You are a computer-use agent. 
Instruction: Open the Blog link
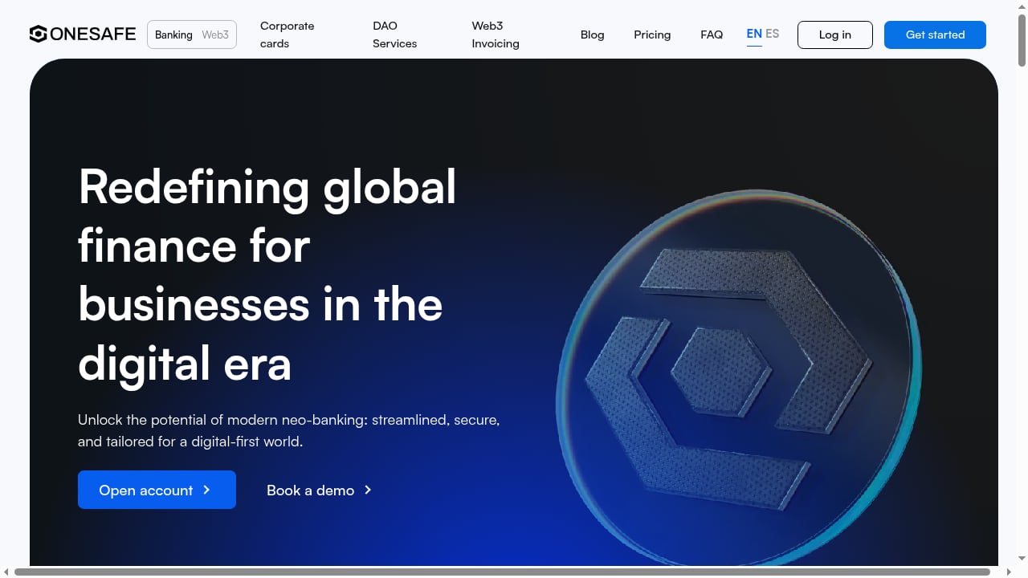click(592, 35)
